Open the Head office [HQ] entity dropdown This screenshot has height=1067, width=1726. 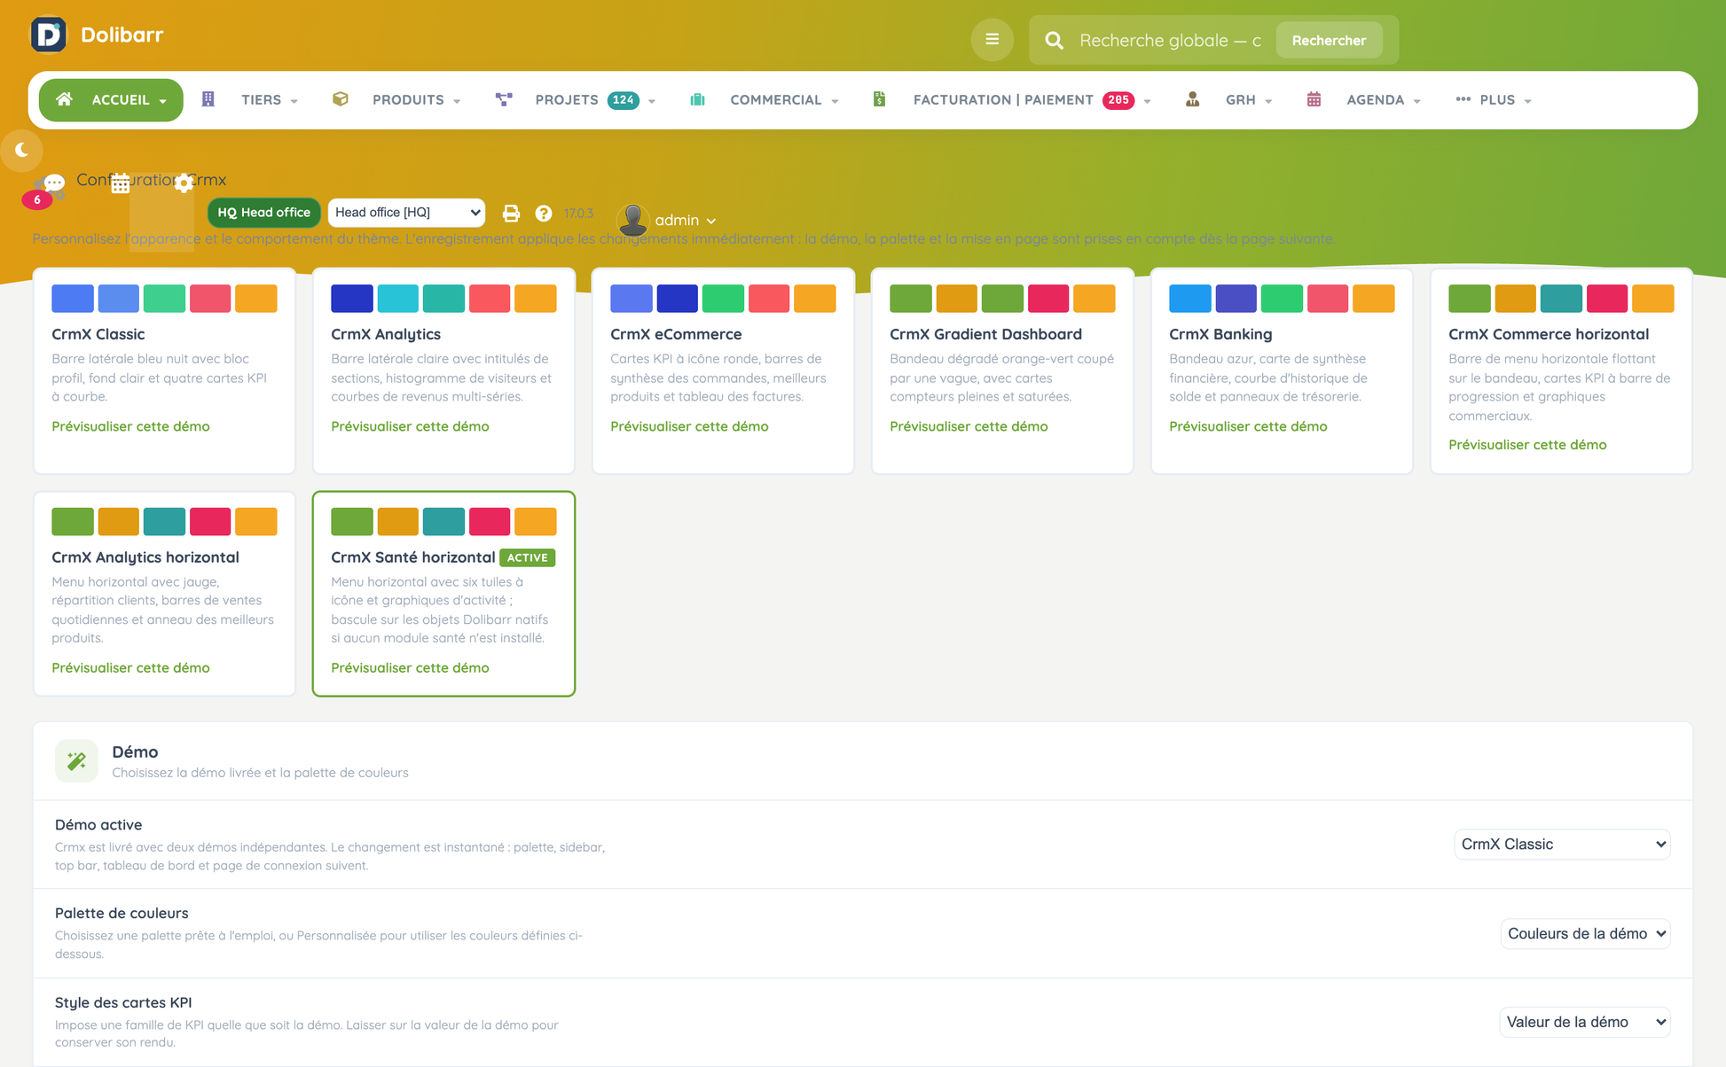pos(406,213)
